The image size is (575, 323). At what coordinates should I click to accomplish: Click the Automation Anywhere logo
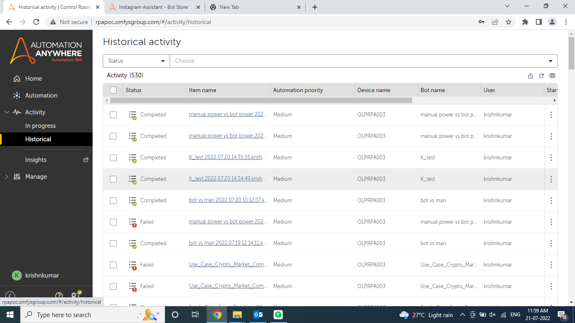(x=46, y=51)
